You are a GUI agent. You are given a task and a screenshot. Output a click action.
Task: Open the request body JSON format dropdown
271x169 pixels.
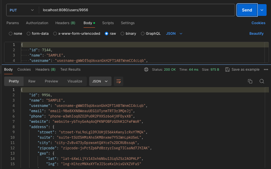174,34
